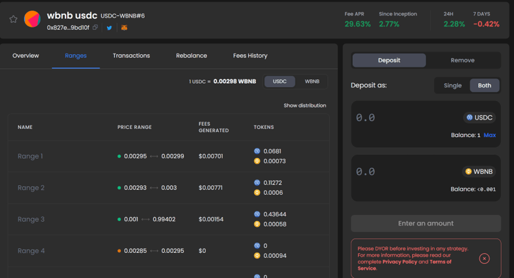
Task: Click the 24H value 2.28%
Action: coord(454,24)
